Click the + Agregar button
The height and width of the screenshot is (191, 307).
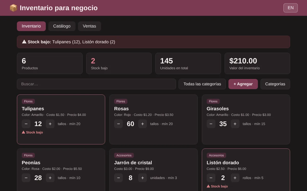243,84
